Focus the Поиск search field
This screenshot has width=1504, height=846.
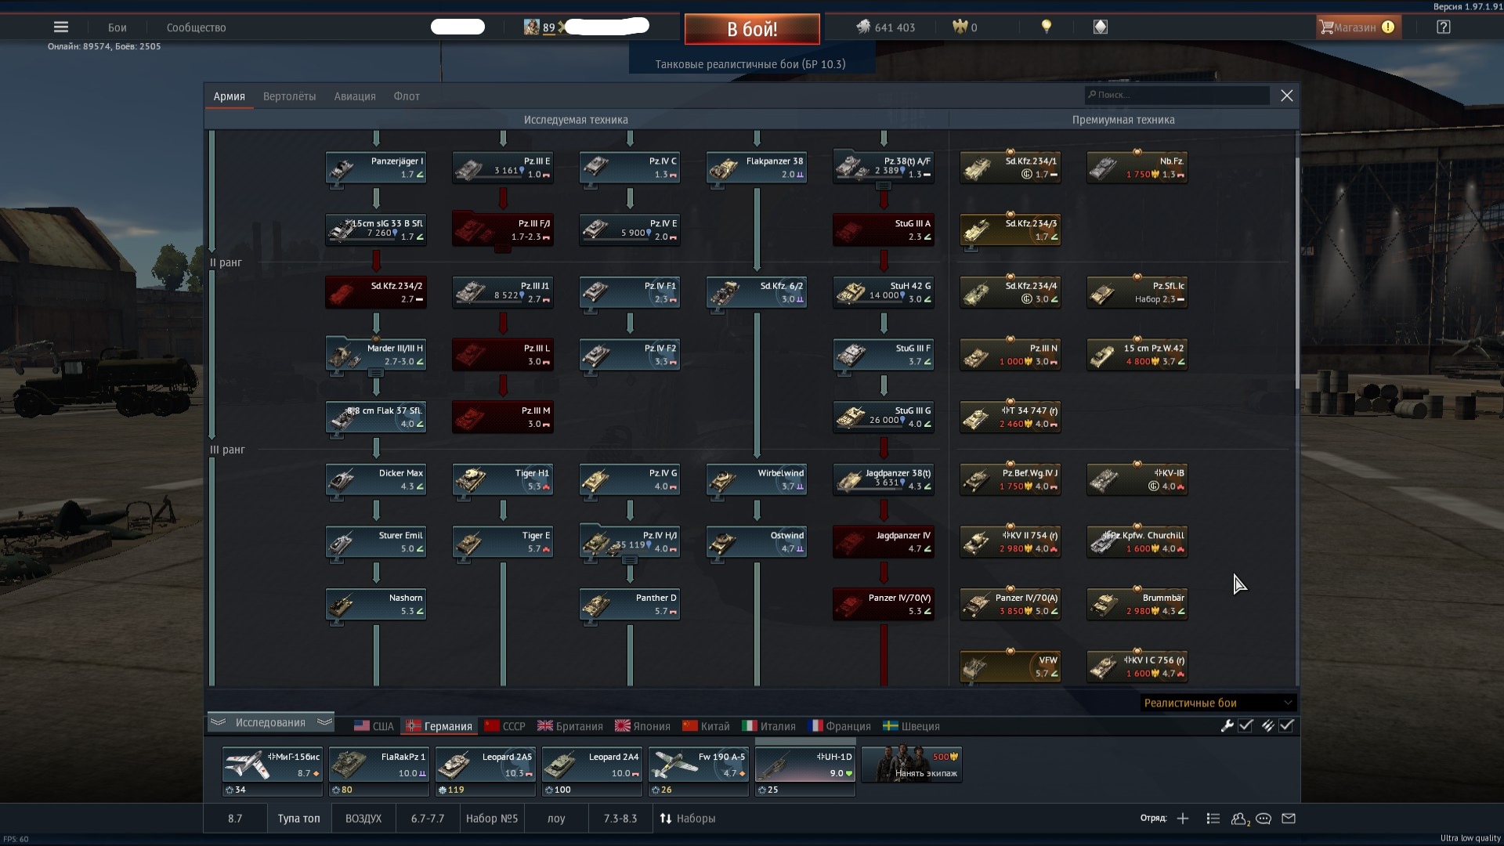tap(1177, 95)
